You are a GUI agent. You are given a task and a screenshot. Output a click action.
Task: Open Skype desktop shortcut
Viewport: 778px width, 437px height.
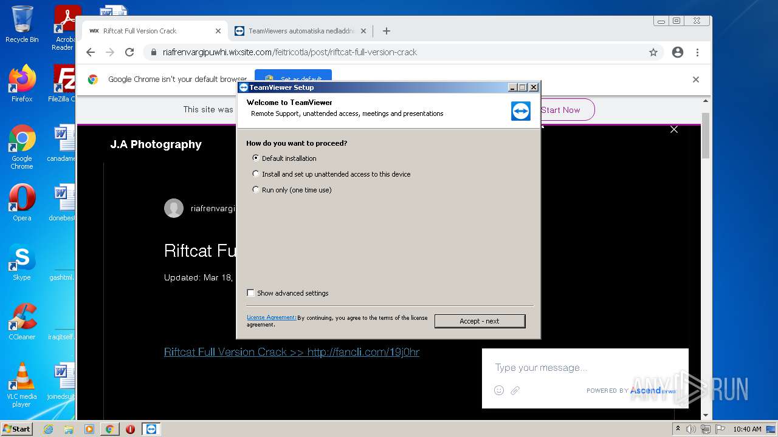22,262
